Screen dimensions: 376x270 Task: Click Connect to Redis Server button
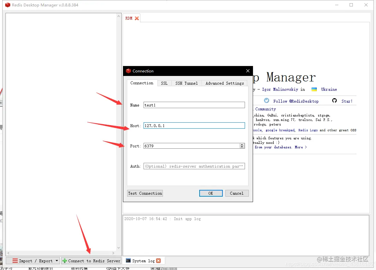[91, 261]
